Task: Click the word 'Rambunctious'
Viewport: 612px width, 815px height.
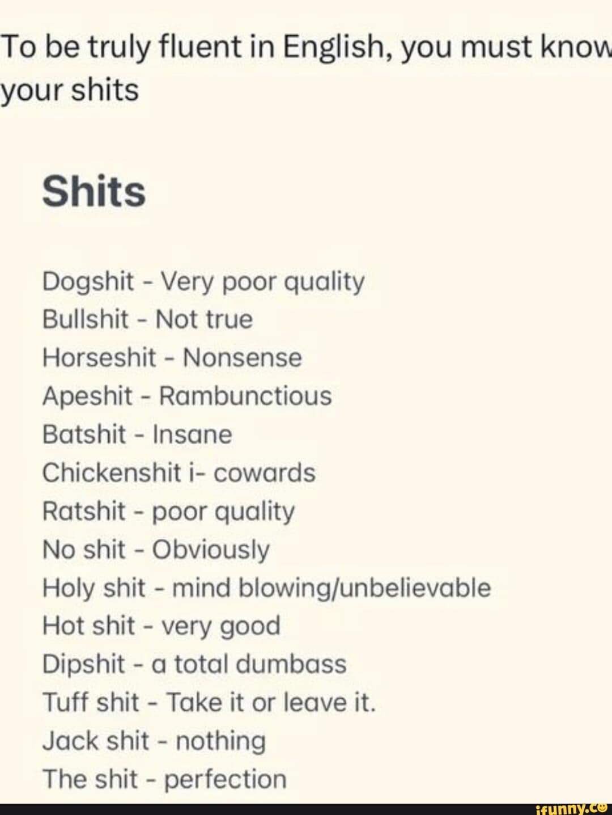Action: (x=245, y=396)
